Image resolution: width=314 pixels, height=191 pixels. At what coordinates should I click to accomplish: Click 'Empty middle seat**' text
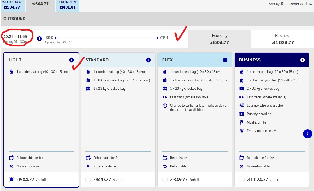tap(262, 131)
